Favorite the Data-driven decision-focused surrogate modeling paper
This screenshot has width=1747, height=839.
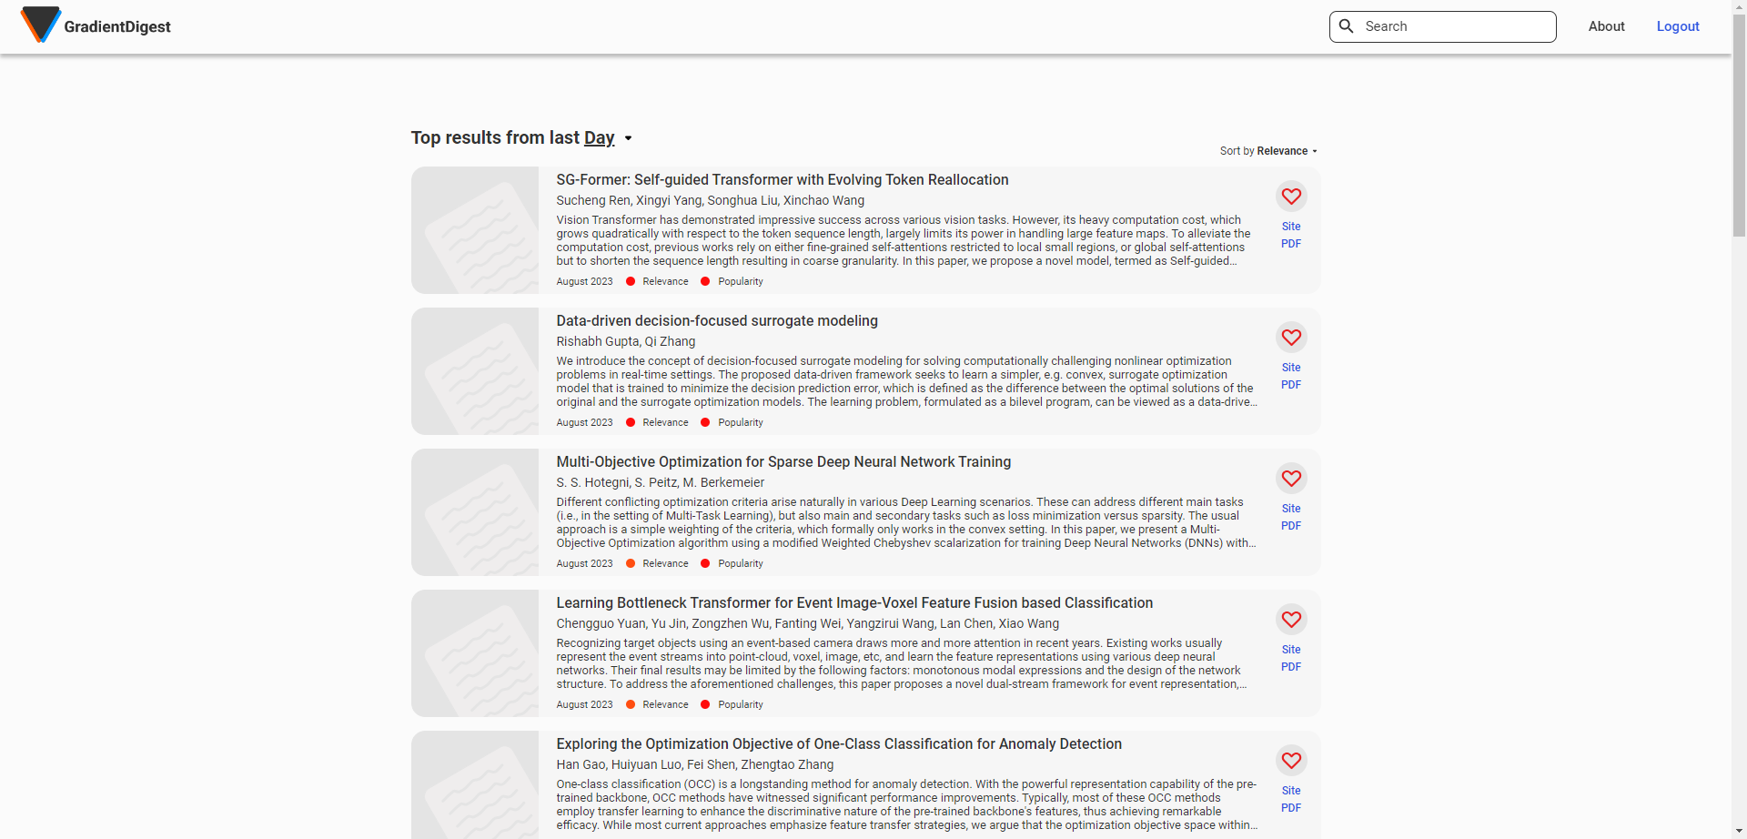[1291, 337]
